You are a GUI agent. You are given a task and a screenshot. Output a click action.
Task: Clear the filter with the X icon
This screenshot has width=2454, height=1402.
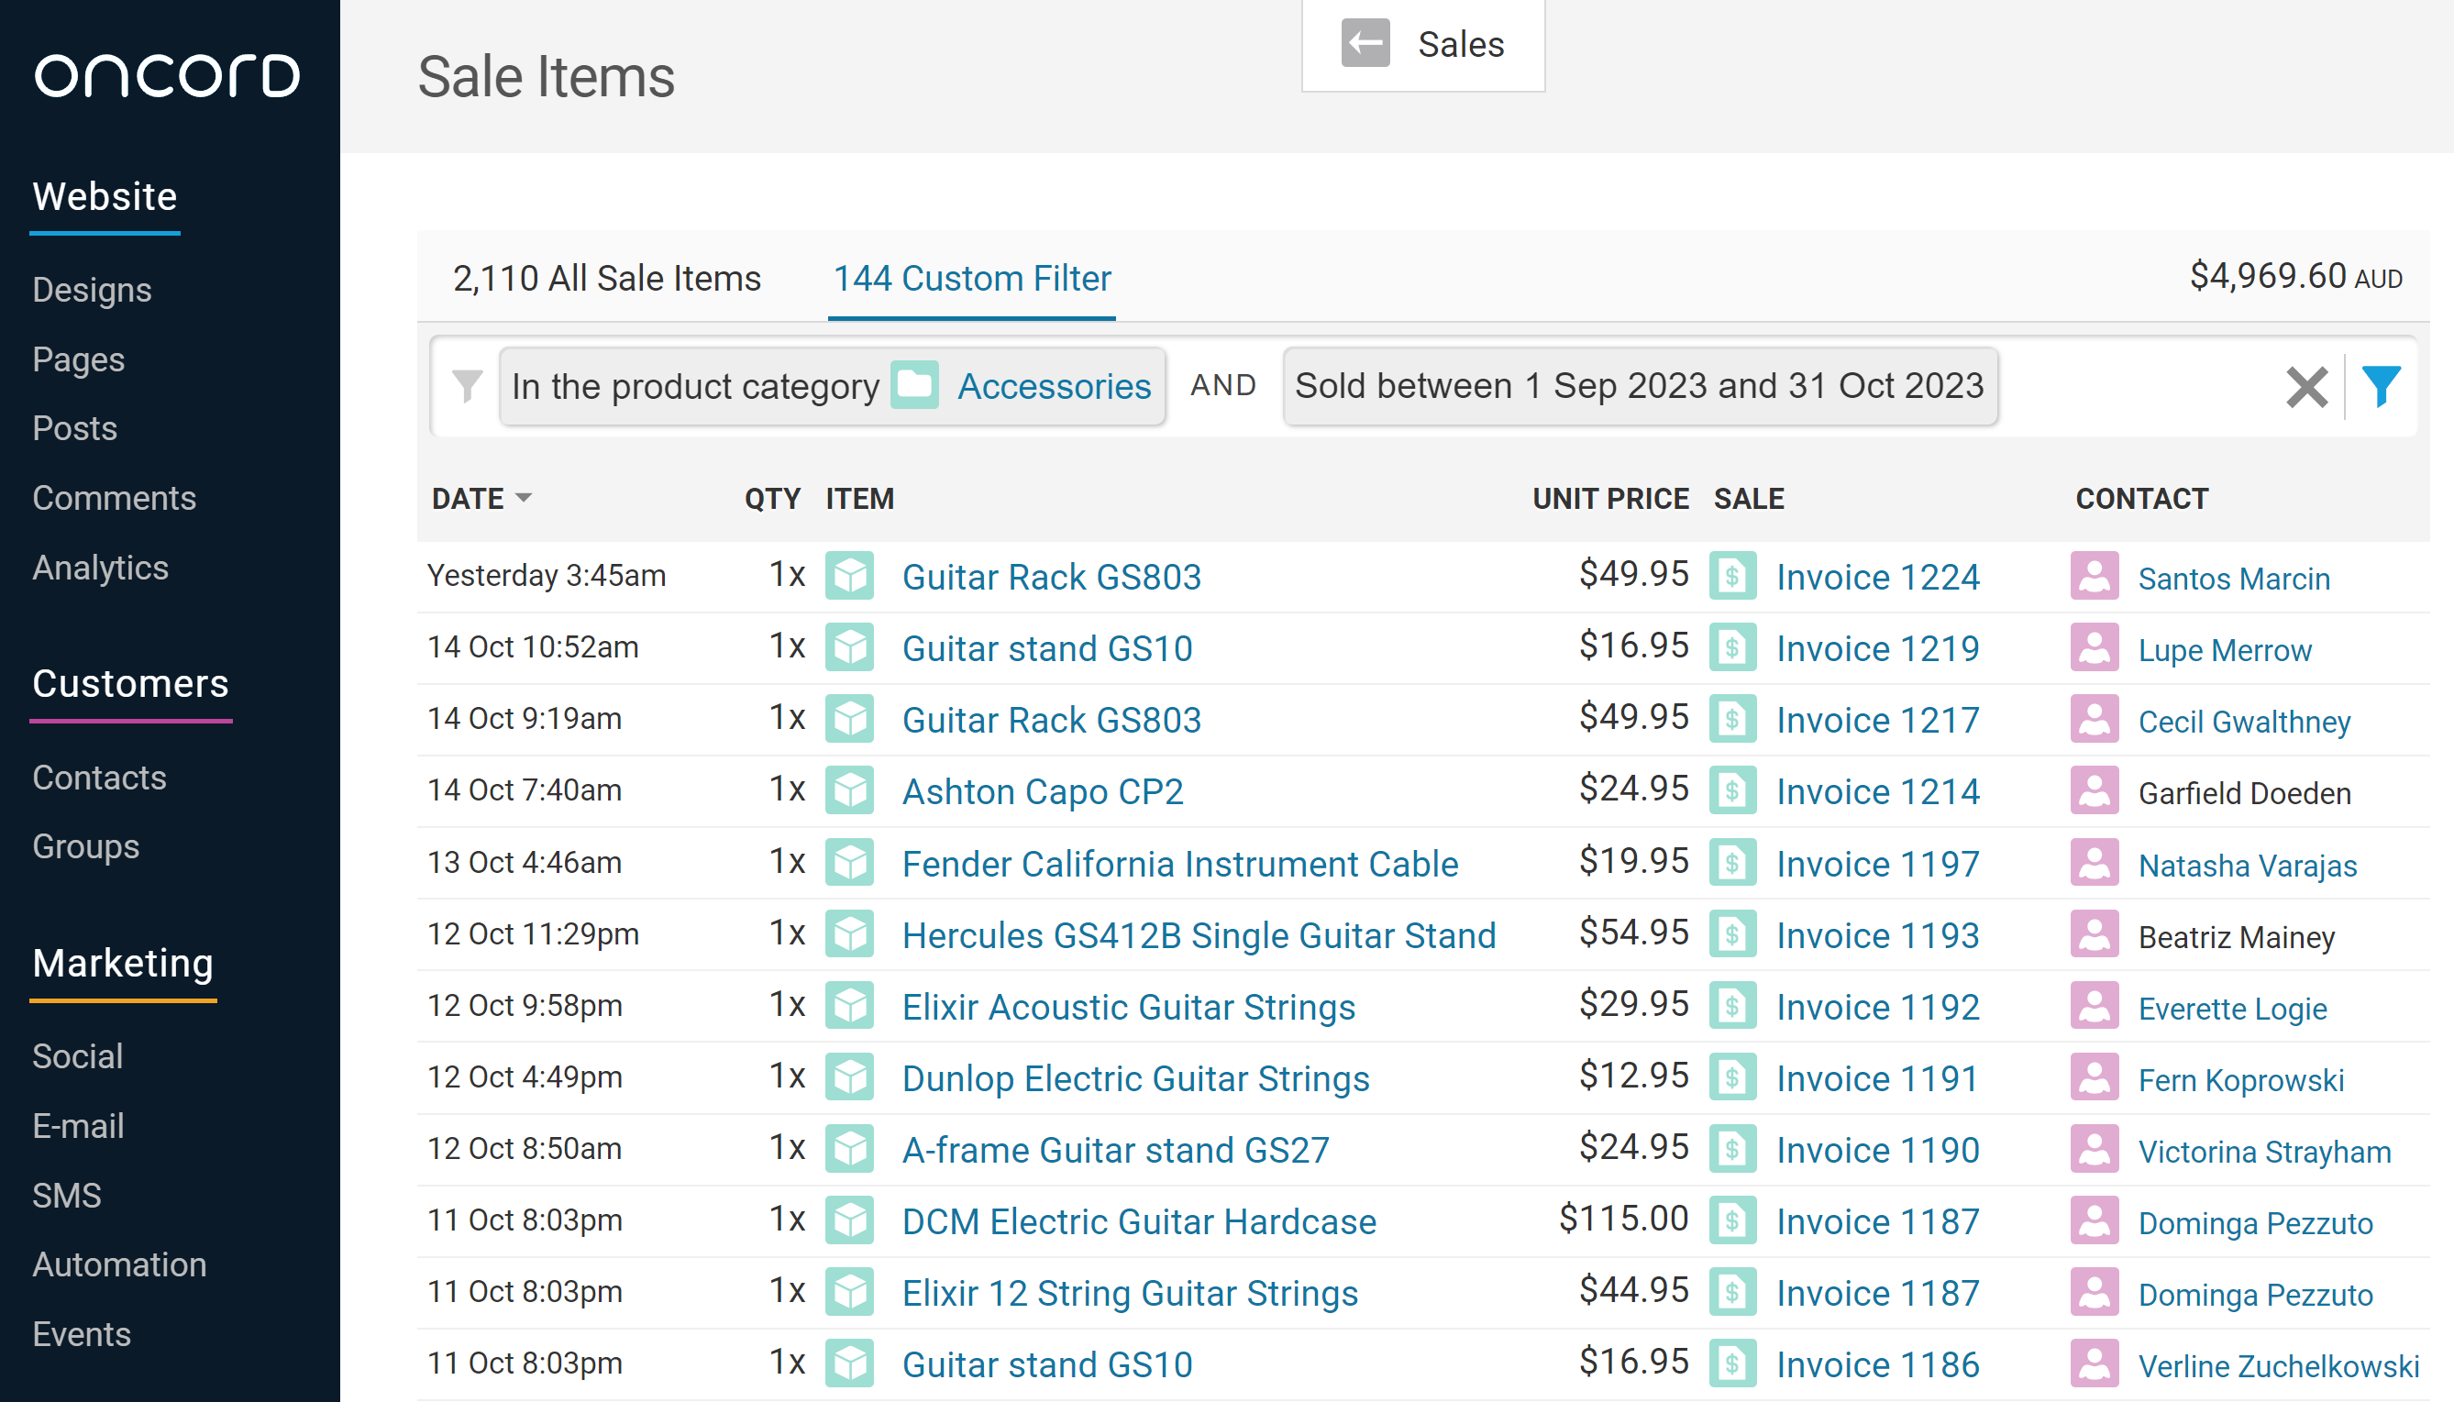[x=2306, y=387]
